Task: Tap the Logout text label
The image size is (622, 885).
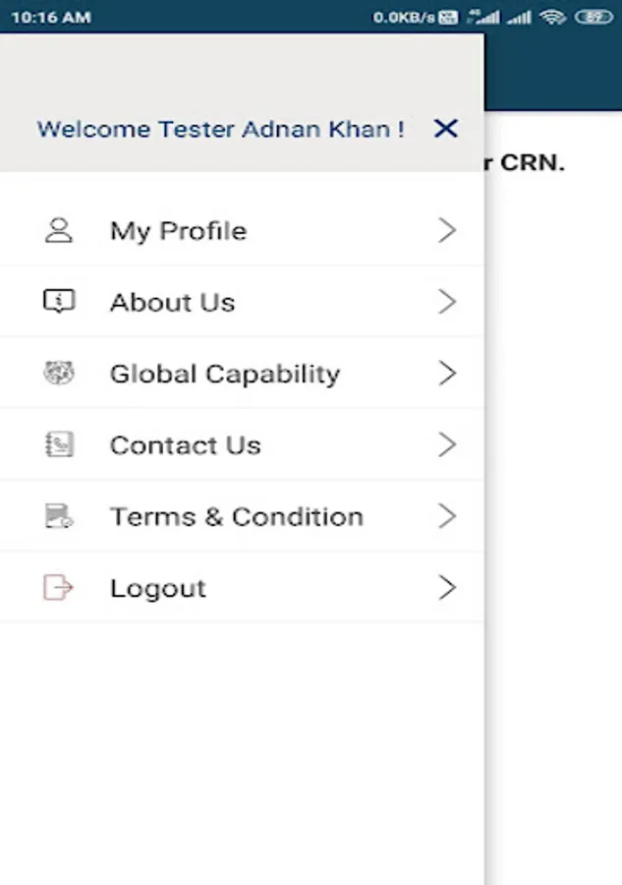Action: 157,588
